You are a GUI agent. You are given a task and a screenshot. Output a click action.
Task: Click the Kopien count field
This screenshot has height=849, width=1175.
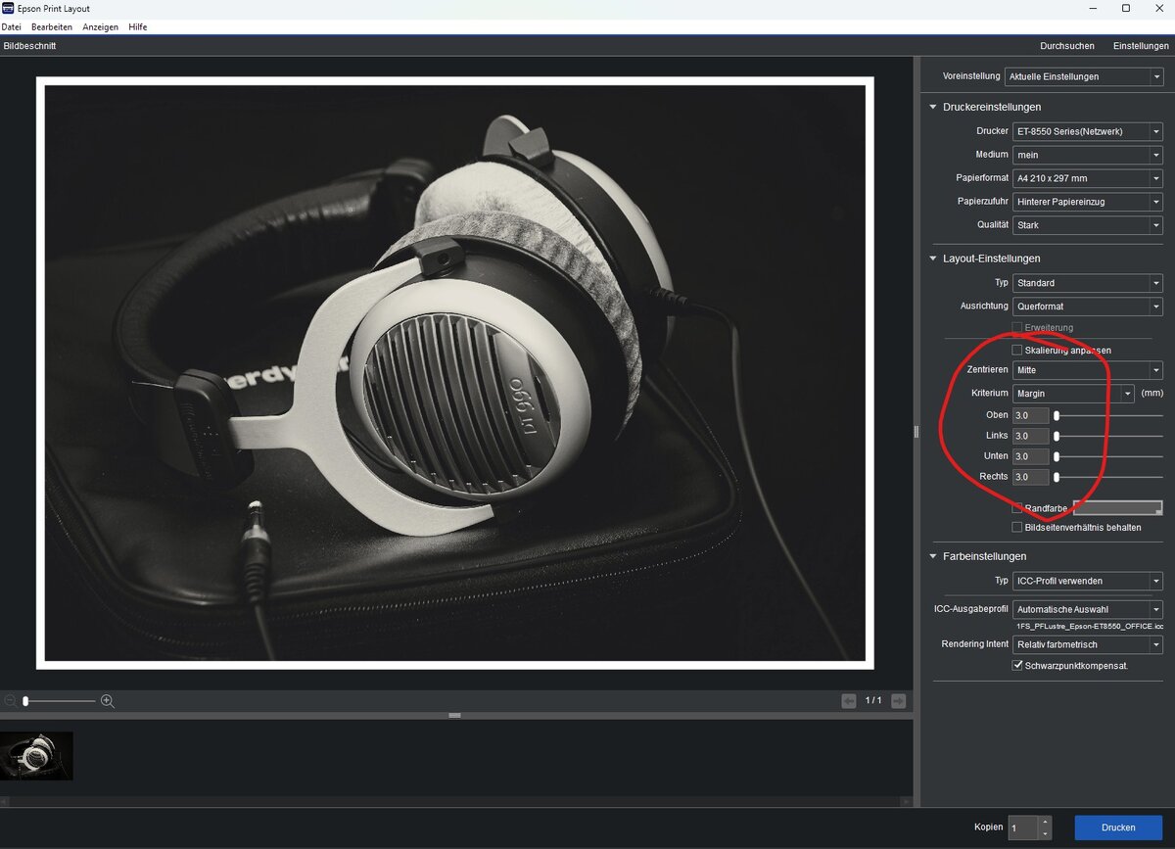1022,827
